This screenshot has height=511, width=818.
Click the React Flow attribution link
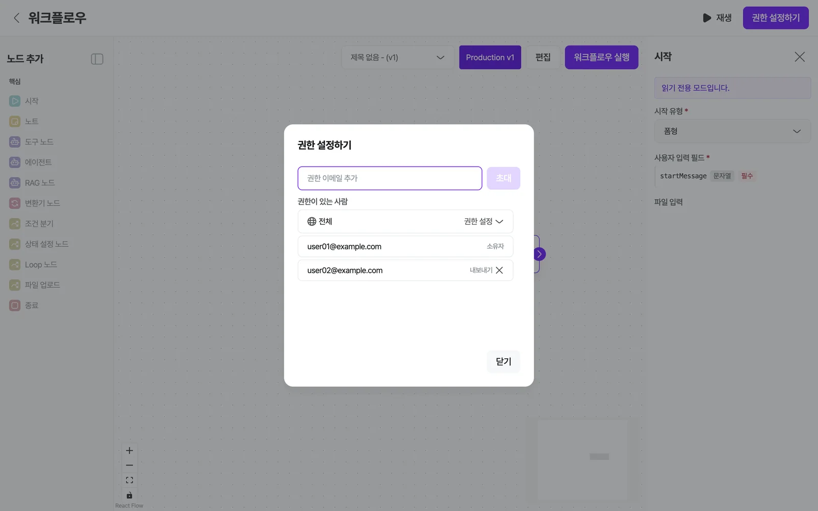tap(129, 506)
